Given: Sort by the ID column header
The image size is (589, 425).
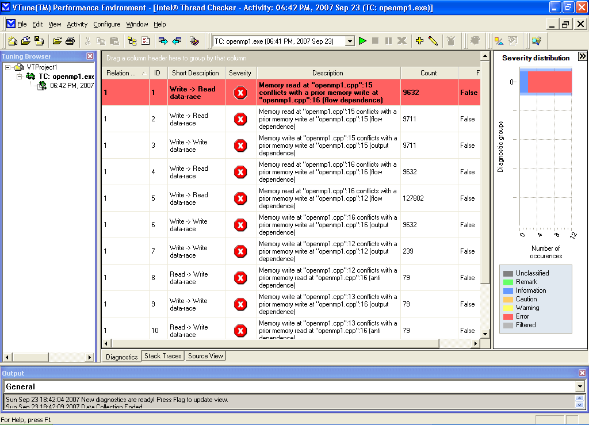Looking at the screenshot, I should click(158, 73).
